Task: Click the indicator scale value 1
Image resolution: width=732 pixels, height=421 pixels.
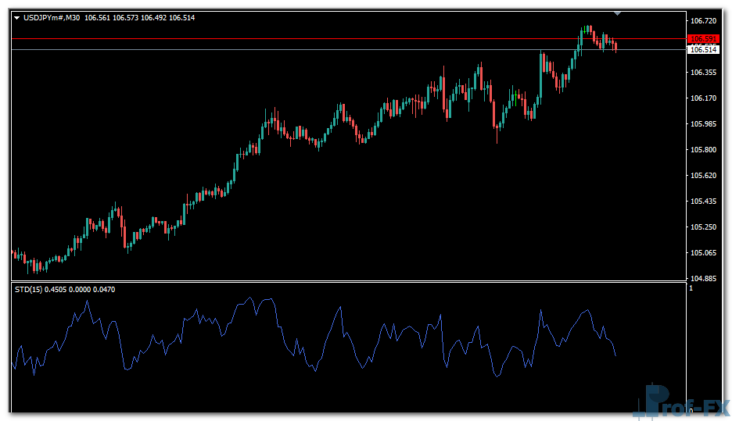Action: click(x=691, y=289)
